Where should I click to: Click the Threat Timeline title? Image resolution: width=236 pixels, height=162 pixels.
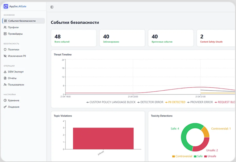coord(63,55)
